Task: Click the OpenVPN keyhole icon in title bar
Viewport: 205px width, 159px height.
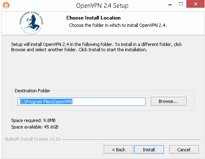Action: (x=6, y=6)
